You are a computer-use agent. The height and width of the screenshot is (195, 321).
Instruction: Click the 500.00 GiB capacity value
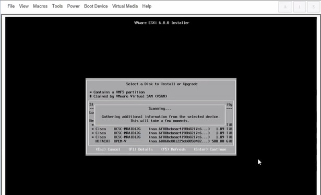(x=222, y=141)
